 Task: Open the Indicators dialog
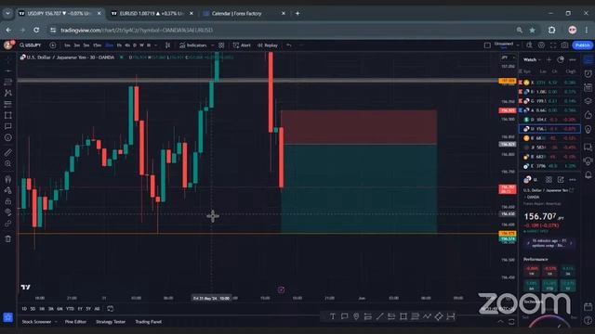[193, 45]
